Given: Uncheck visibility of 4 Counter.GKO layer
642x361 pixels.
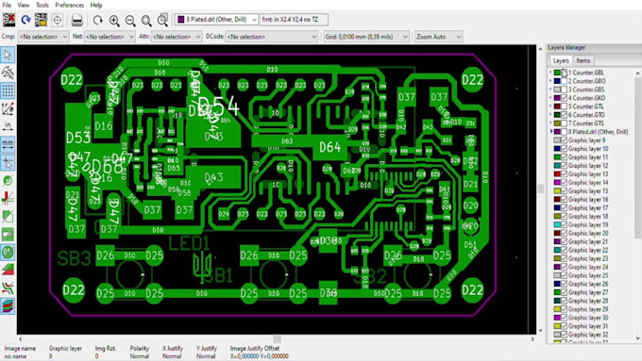Looking at the screenshot, I should [565, 98].
